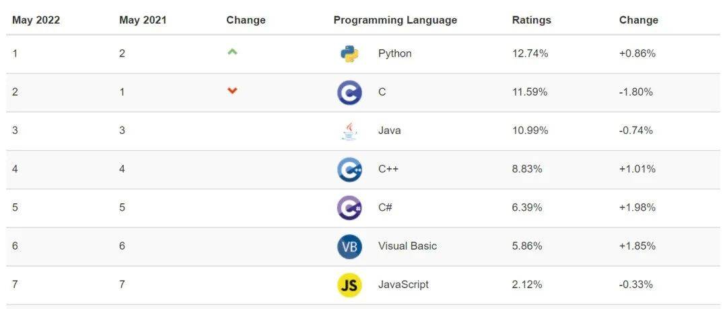
Task: Click the May 2021 column header
Action: pyautogui.click(x=143, y=20)
